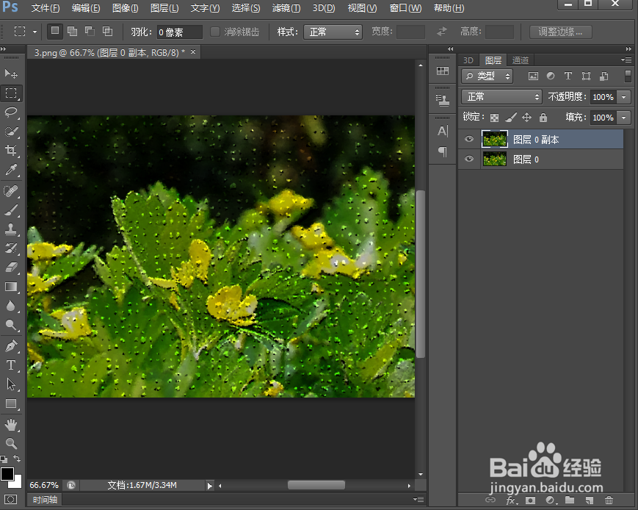638x510 pixels.
Task: Select the Pen tool
Action: pos(11,346)
